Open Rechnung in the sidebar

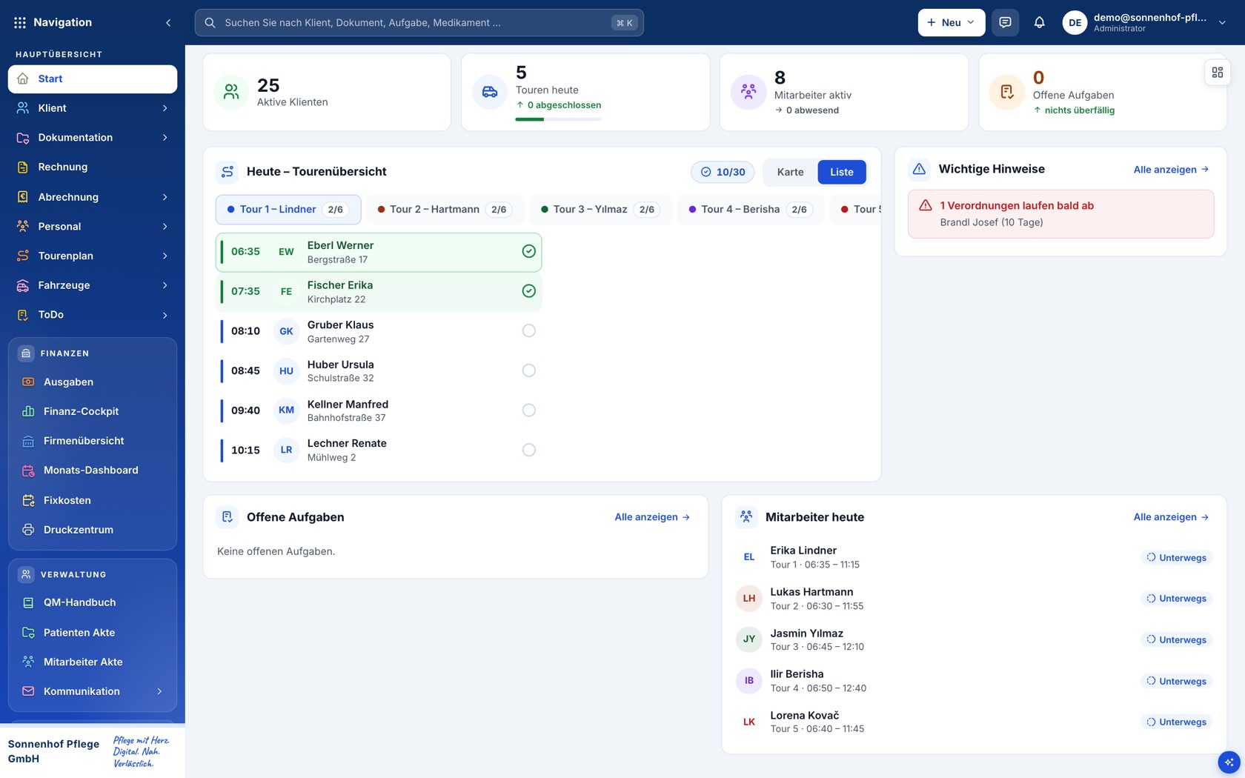click(92, 167)
